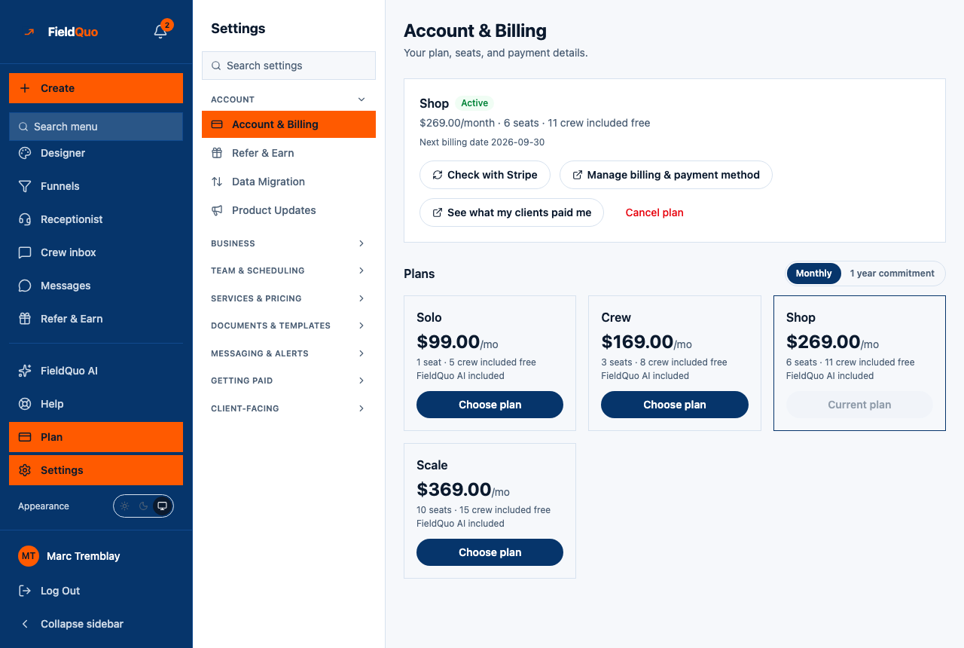Focus the Search settings field

click(288, 66)
